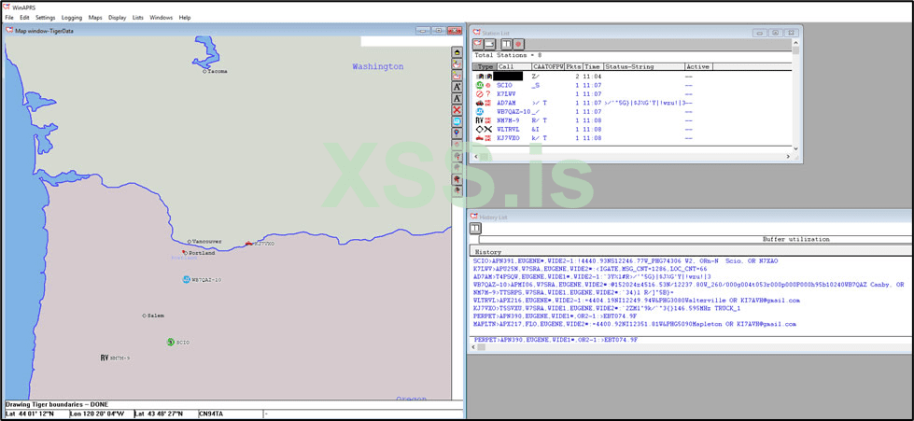914x421 pixels.
Task: Click the blue globe icon in the map toolbar
Action: point(457,121)
